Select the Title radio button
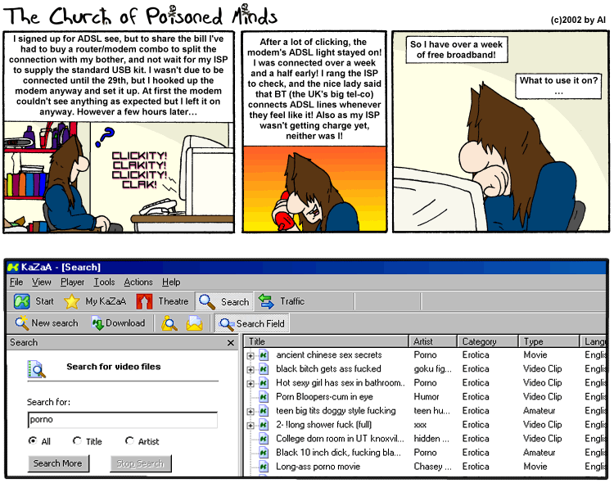The height and width of the screenshot is (483, 614). 77,440
